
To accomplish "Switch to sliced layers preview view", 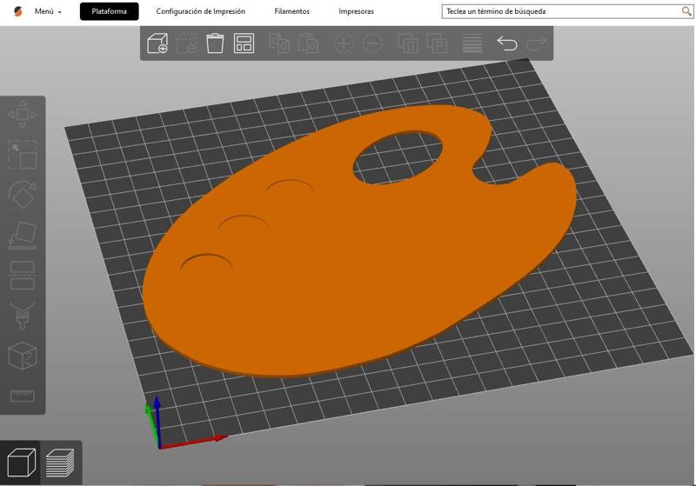I will 60,463.
